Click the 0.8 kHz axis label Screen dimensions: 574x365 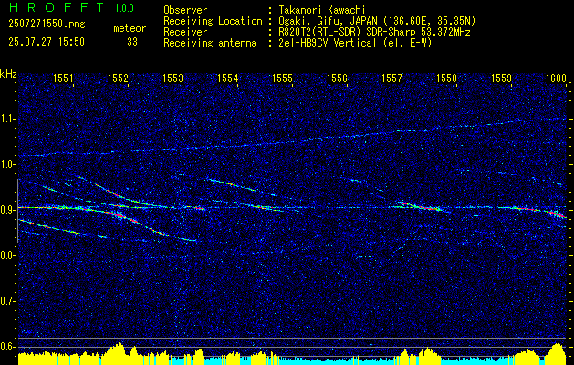7,255
